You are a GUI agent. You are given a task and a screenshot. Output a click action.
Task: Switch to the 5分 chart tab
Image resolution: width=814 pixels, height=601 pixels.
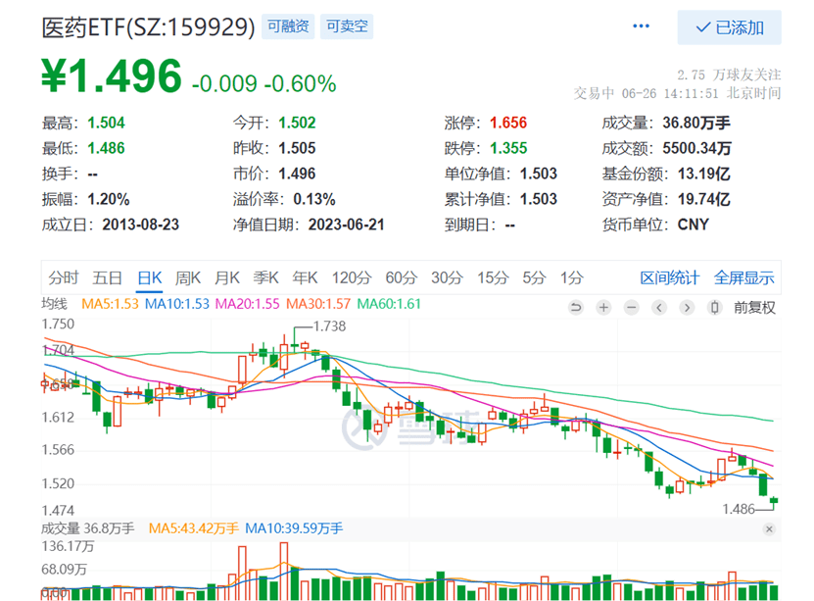[x=534, y=277]
